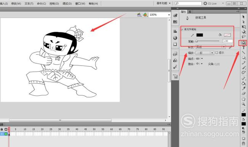Screen dimensions: 248x147
Task: Open the 帮助(H) menu
Action: point(93,3)
